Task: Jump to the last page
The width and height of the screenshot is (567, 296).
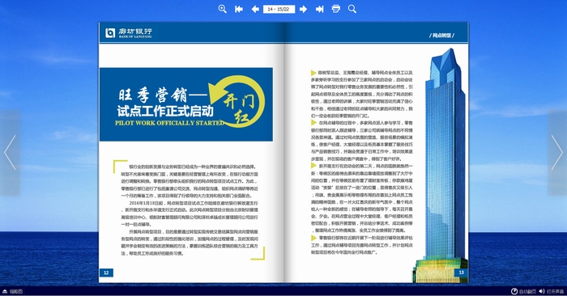Action: click(320, 9)
